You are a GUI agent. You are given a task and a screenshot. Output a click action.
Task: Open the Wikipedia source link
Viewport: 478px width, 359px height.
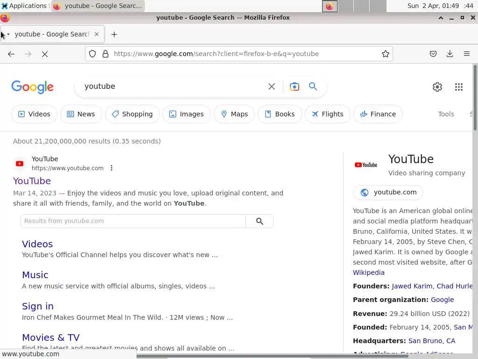(x=369, y=273)
